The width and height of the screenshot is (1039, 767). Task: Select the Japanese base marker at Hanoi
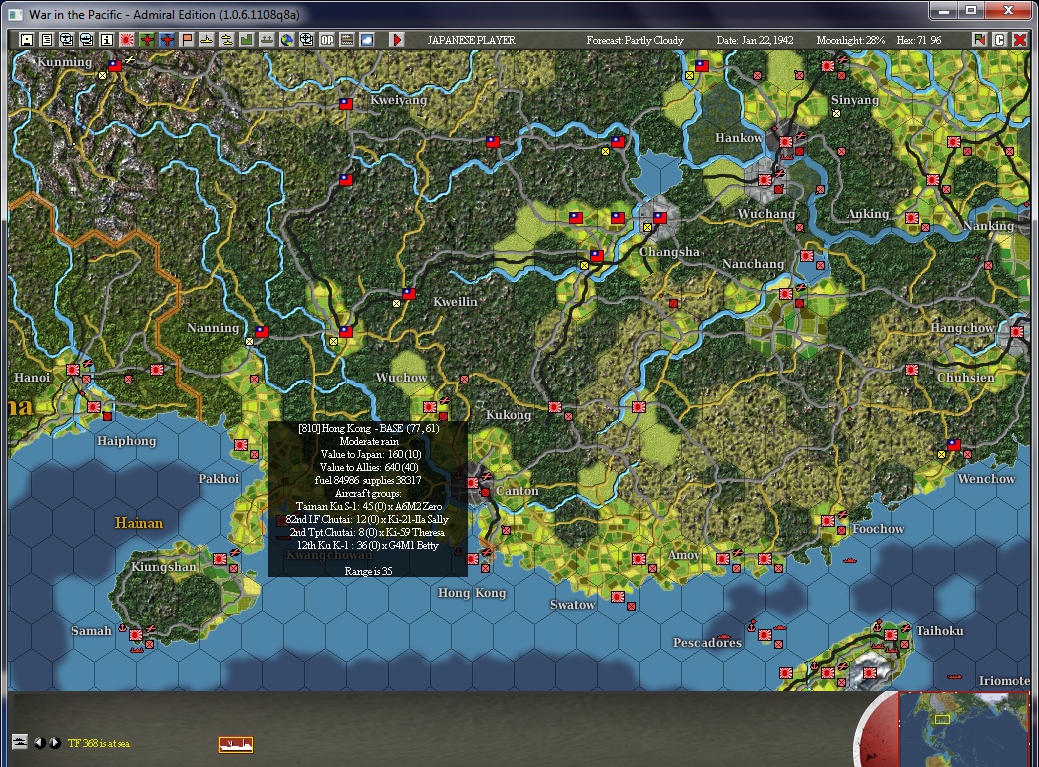tap(73, 369)
